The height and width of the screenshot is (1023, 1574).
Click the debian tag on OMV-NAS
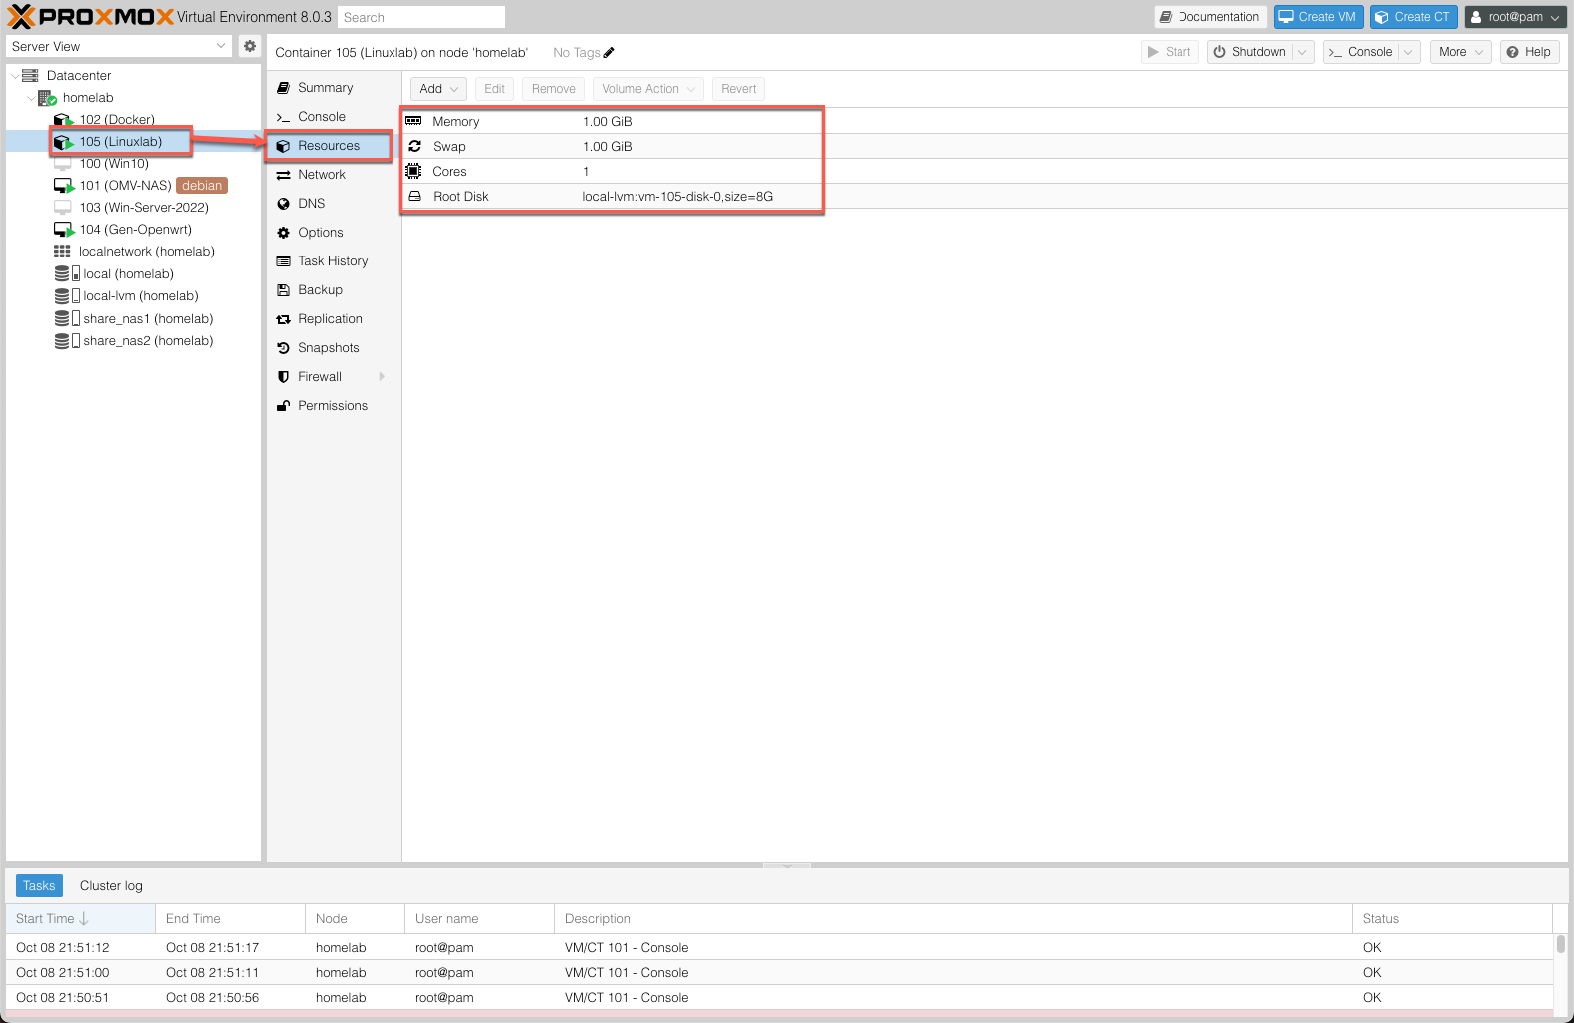[x=202, y=186]
